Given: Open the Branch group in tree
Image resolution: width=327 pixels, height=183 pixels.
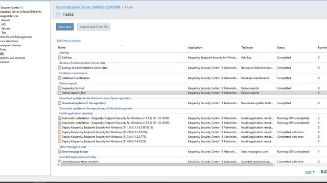Looking at the screenshot, I should [6, 20].
